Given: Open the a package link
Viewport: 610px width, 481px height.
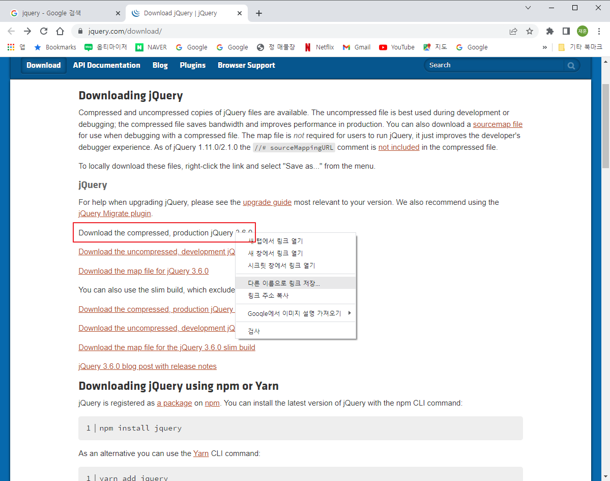Looking at the screenshot, I should coord(175,403).
